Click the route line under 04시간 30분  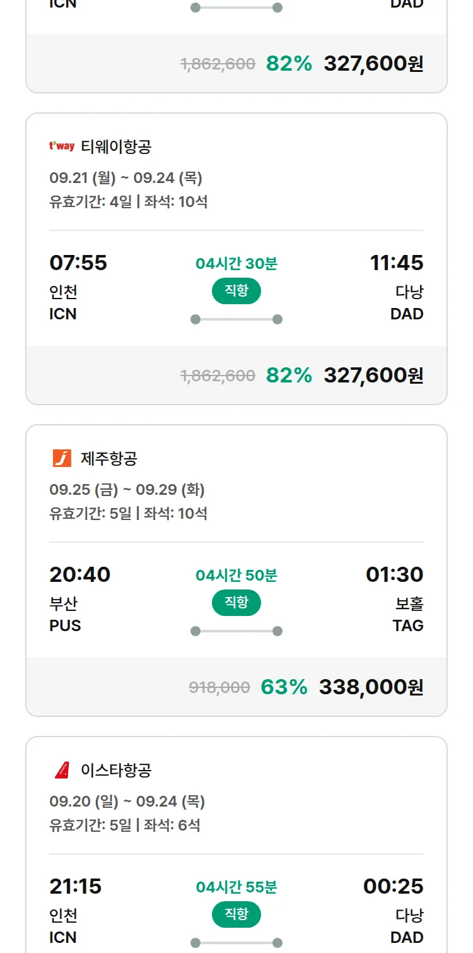coord(237,319)
